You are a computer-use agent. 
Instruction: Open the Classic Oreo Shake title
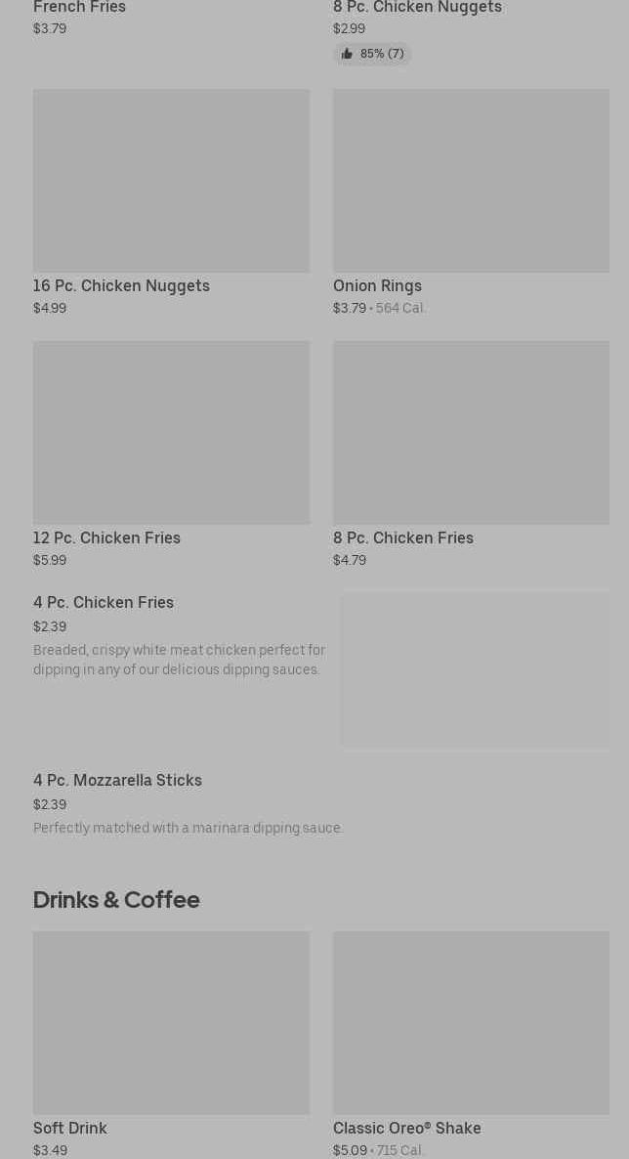pos(406,1129)
